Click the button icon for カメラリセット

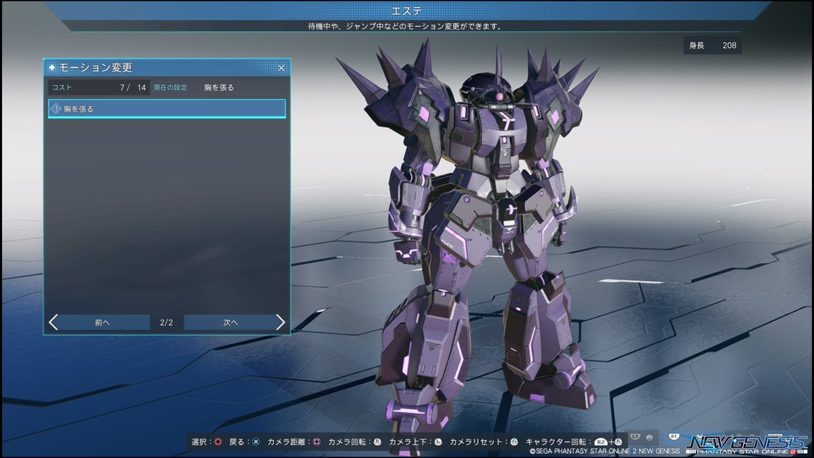tap(514, 442)
